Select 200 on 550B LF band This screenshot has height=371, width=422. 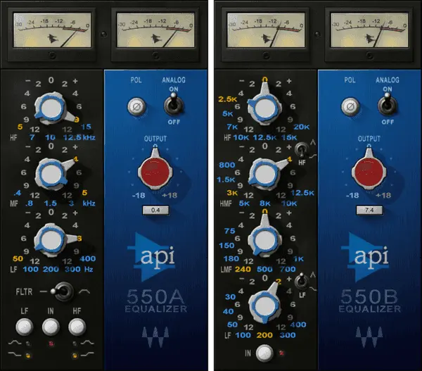(x=264, y=335)
